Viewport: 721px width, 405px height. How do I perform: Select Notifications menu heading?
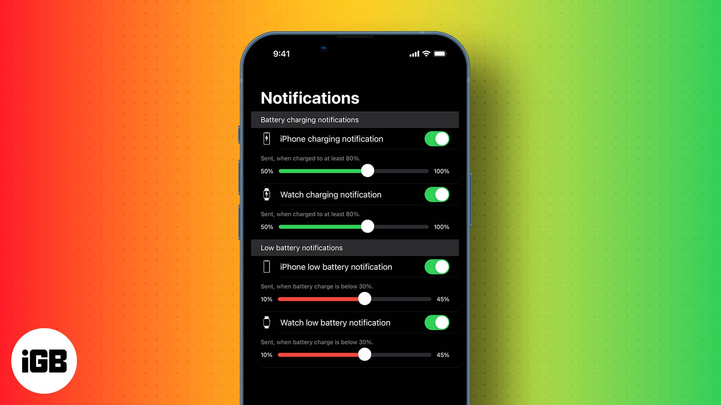309,97
